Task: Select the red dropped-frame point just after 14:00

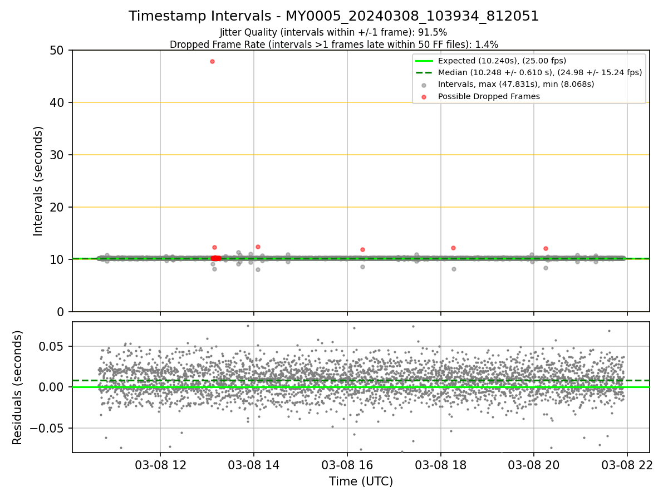Action: pos(258,247)
